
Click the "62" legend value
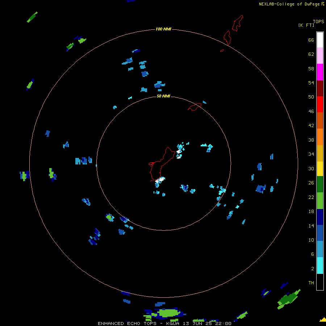point(311,54)
